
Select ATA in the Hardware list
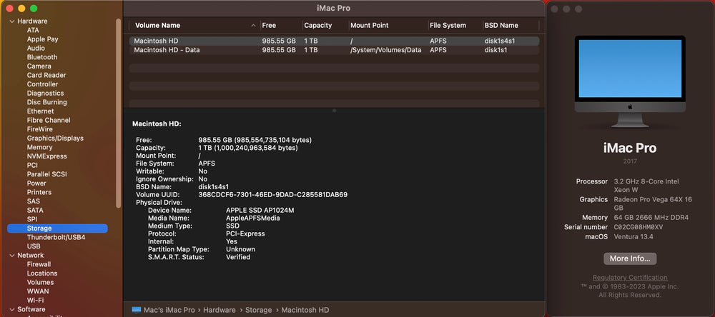pos(33,30)
